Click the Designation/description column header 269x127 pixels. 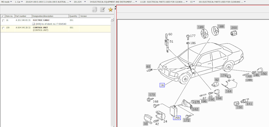click(50, 16)
